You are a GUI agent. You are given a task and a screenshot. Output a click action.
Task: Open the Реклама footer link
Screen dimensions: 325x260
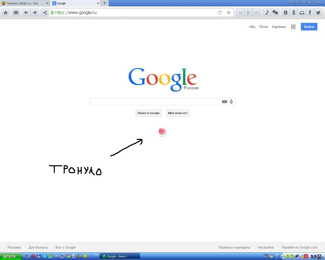point(14,247)
